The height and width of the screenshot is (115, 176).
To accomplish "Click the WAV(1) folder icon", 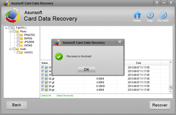I will click(21, 52).
